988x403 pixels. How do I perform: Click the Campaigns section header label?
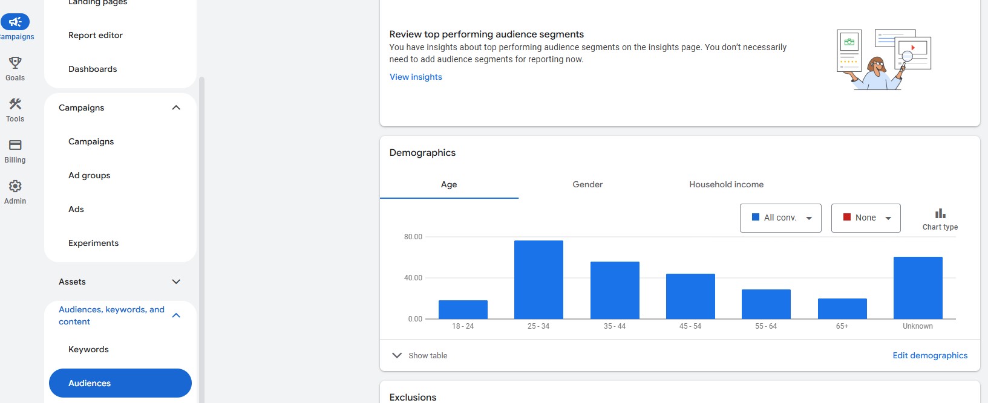coord(81,108)
